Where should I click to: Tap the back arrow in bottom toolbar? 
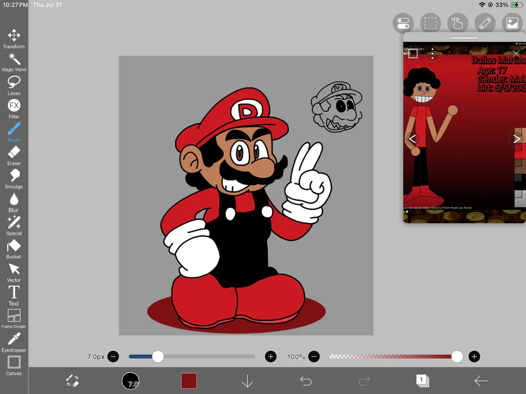point(481,381)
